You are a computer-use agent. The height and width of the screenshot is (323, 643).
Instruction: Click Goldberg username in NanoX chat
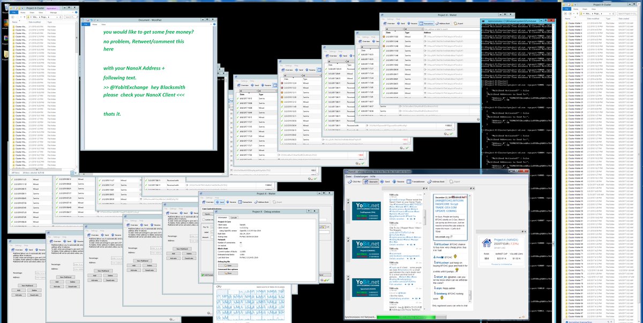coord(442,294)
